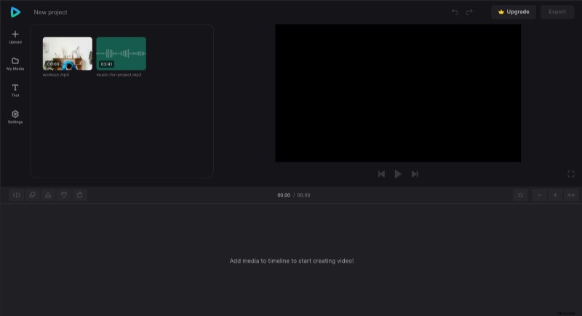This screenshot has width=582, height=316.
Task: Click the undo arrow
Action: [x=455, y=12]
